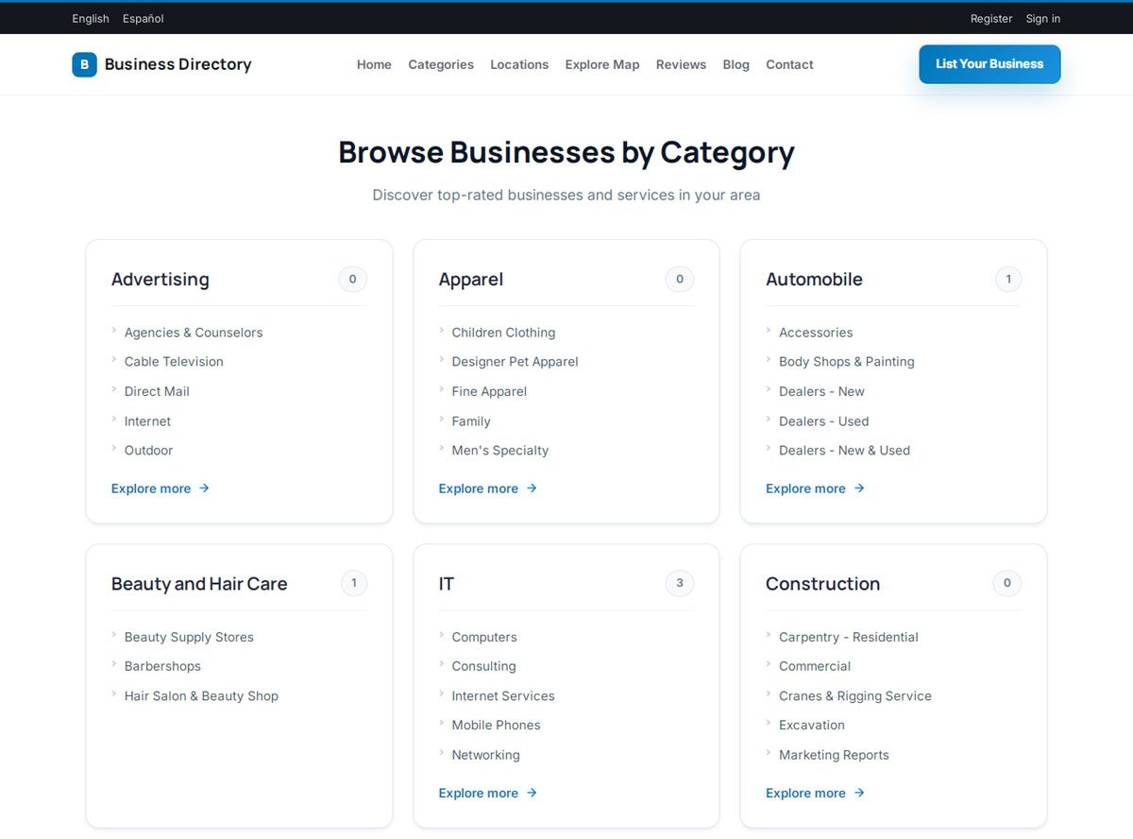The image size is (1133, 839).
Task: Open the Register link
Action: point(991,18)
